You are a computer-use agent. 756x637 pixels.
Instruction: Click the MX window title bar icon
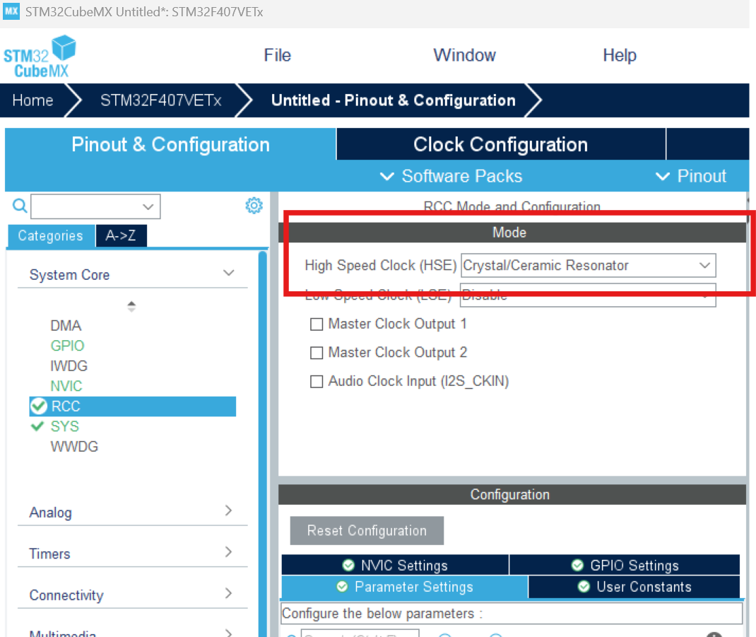point(11,11)
